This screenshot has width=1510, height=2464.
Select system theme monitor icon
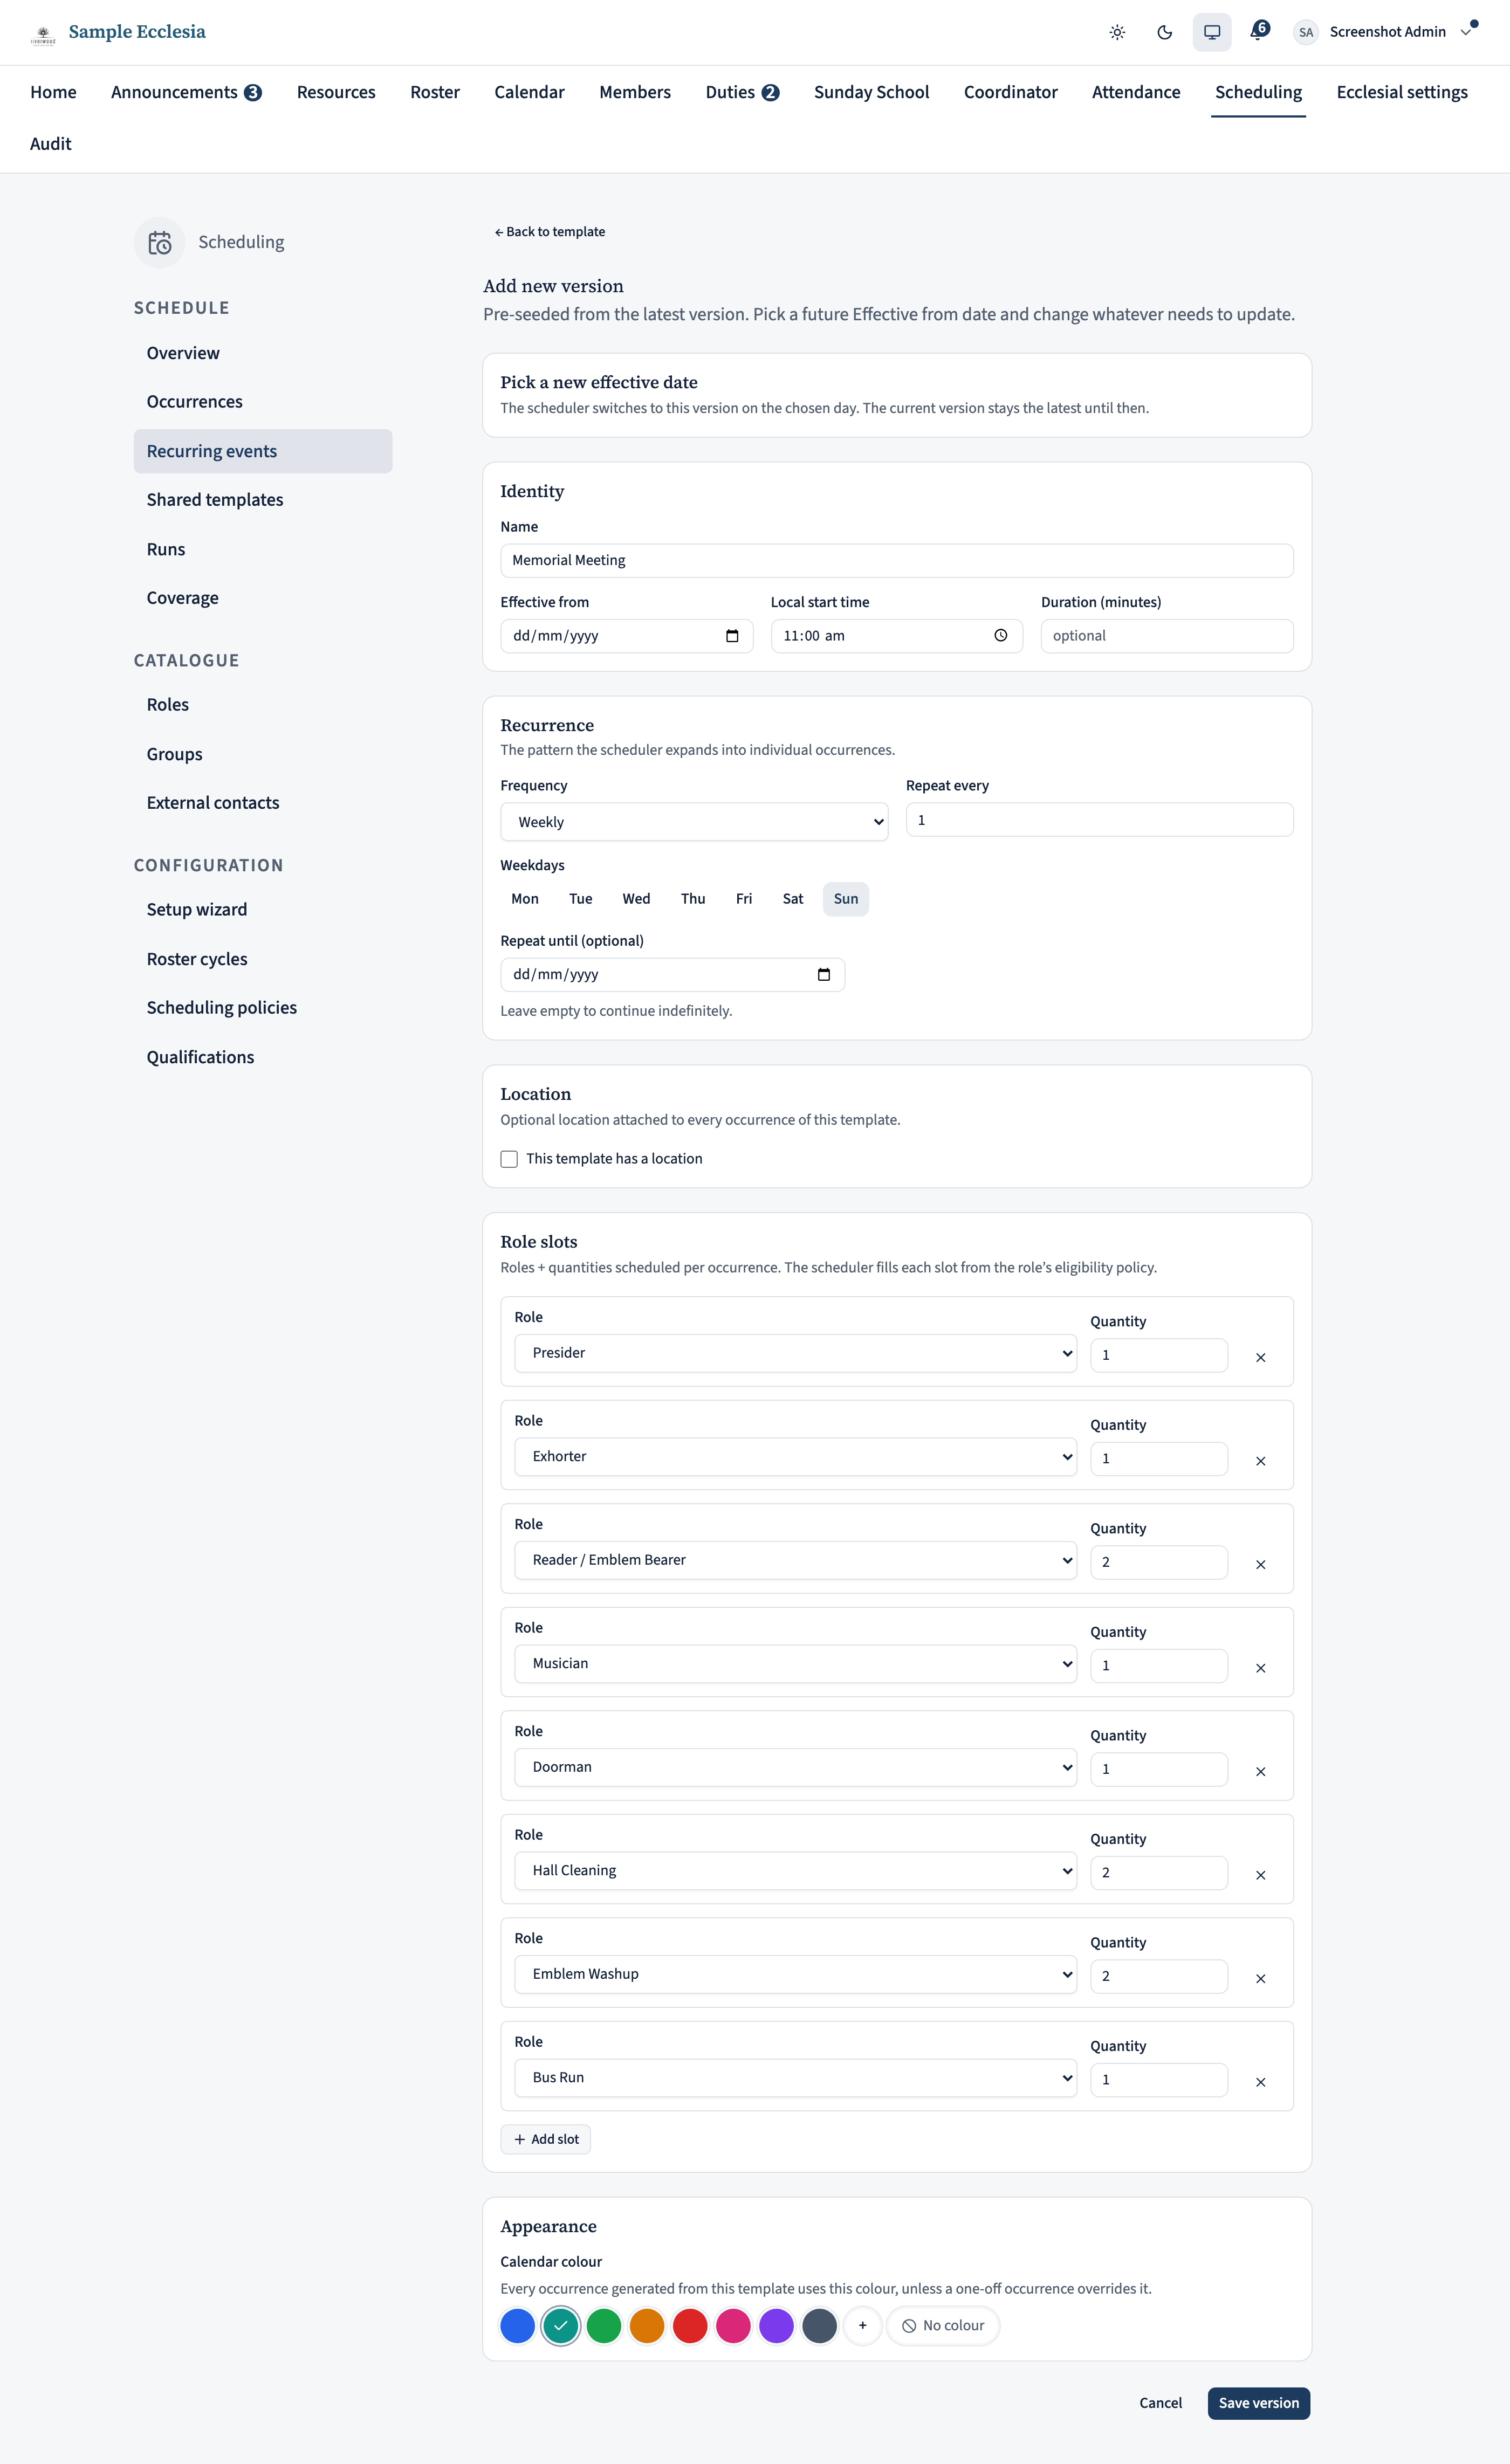1211,32
